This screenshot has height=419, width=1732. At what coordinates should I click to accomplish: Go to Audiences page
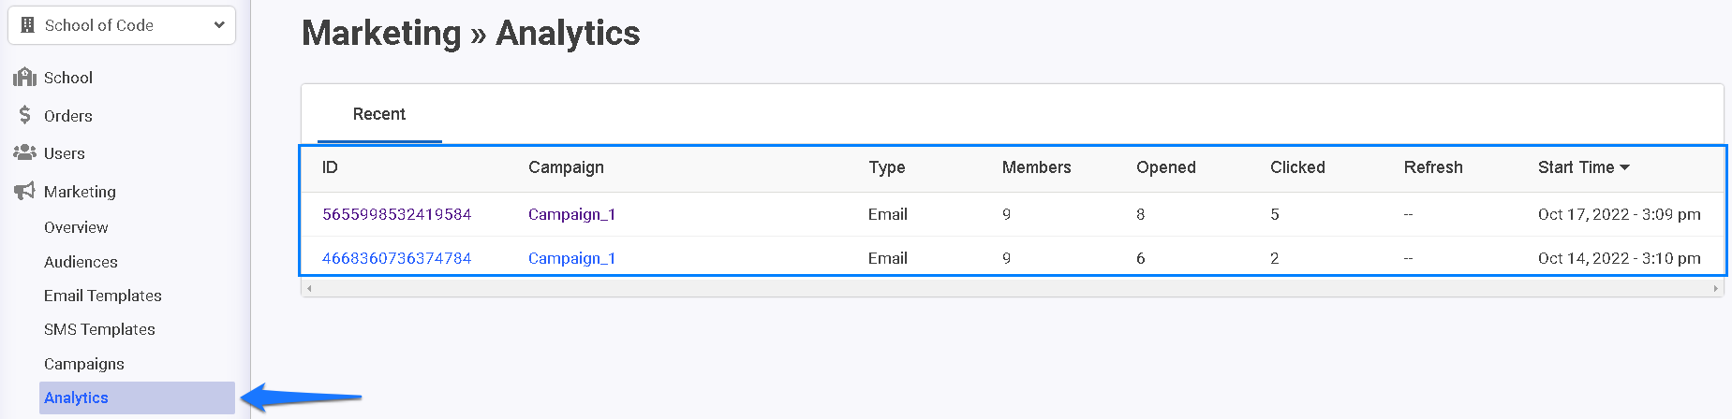point(81,262)
